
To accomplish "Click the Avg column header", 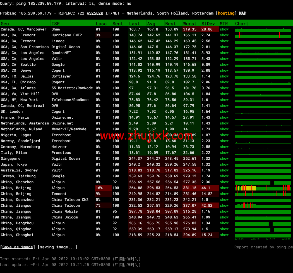I will click(151, 23).
